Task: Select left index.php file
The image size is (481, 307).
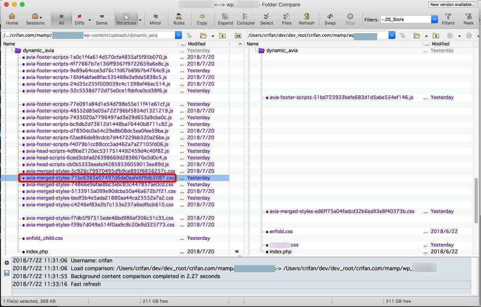Action: pyautogui.click(x=37, y=252)
